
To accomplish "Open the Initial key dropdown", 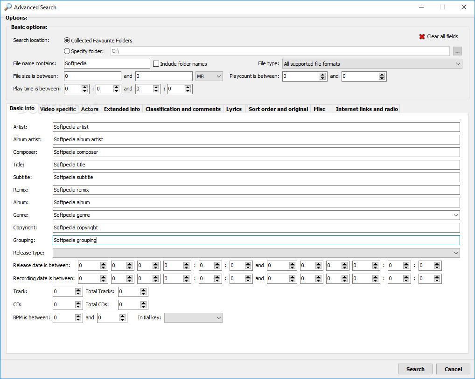I will pos(193,317).
